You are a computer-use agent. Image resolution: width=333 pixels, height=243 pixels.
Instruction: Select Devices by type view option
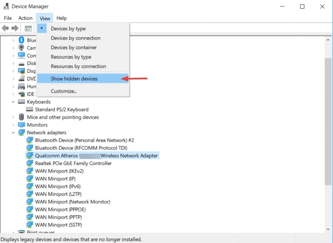click(68, 29)
